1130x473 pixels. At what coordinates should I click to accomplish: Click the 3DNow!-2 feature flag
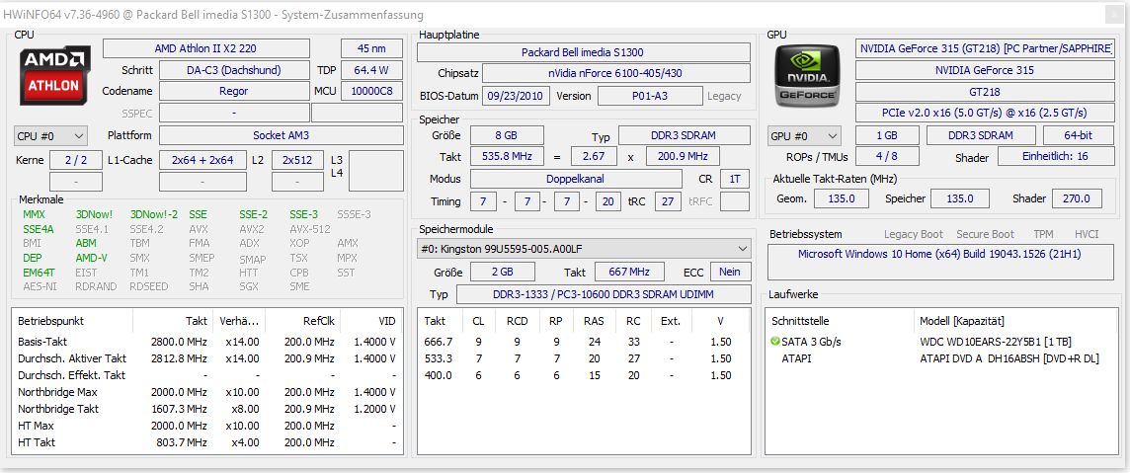point(153,214)
